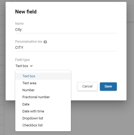Click the Name input containing City
The width and height of the screenshot is (134, 135).
pyautogui.click(x=66, y=30)
